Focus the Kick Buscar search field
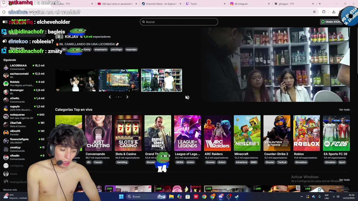The width and height of the screenshot is (358, 201). (x=179, y=22)
